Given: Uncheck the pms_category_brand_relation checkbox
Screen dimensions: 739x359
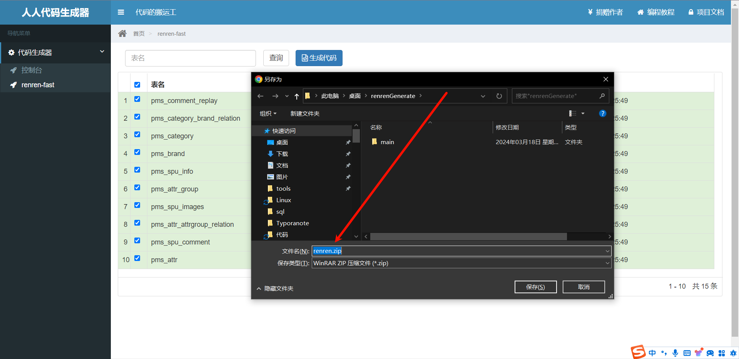Looking at the screenshot, I should pyautogui.click(x=137, y=117).
